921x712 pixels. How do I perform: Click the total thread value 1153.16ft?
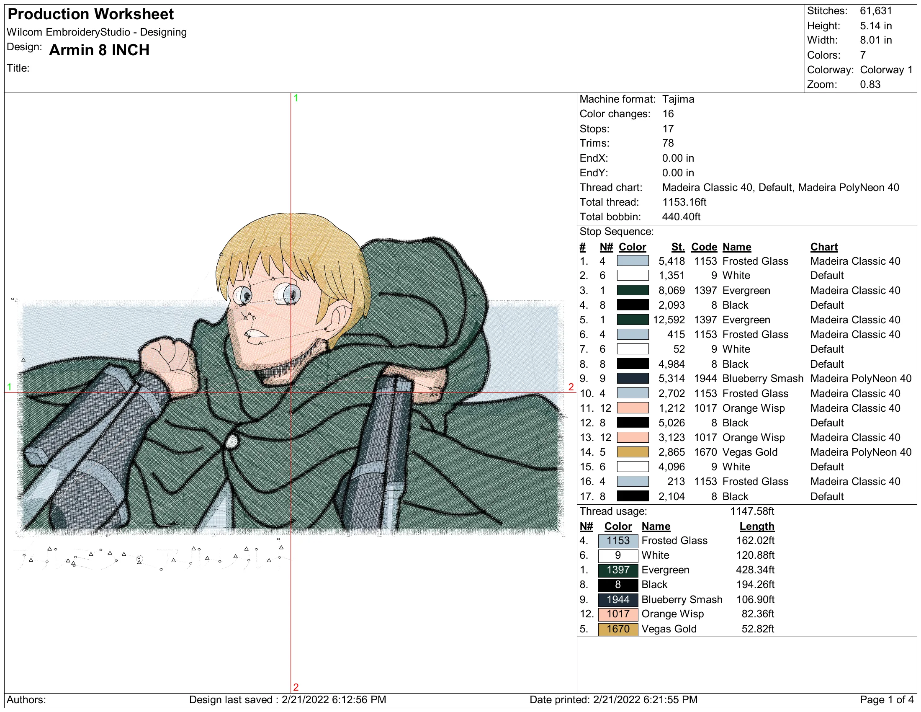tap(684, 202)
